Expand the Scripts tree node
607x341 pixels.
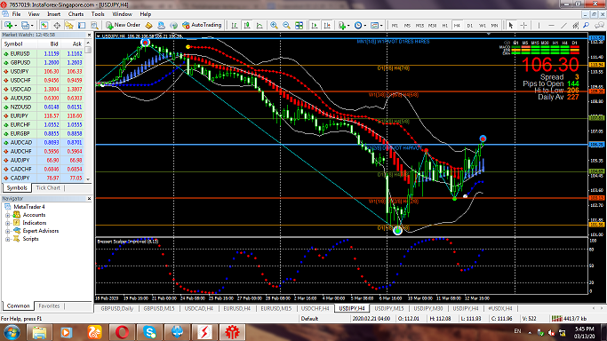pos(7,239)
